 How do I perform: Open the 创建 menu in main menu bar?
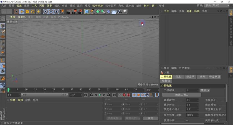[x=19, y=6]
